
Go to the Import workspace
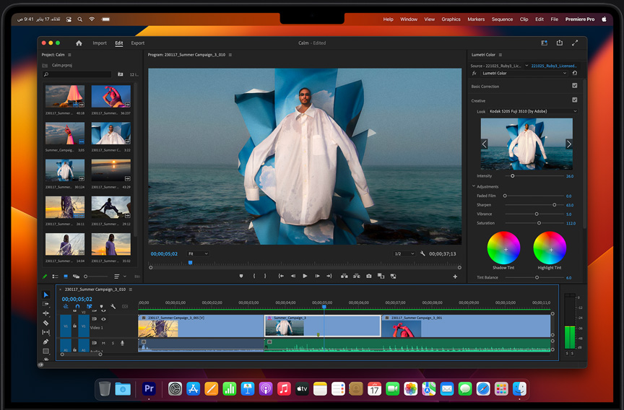click(x=100, y=43)
